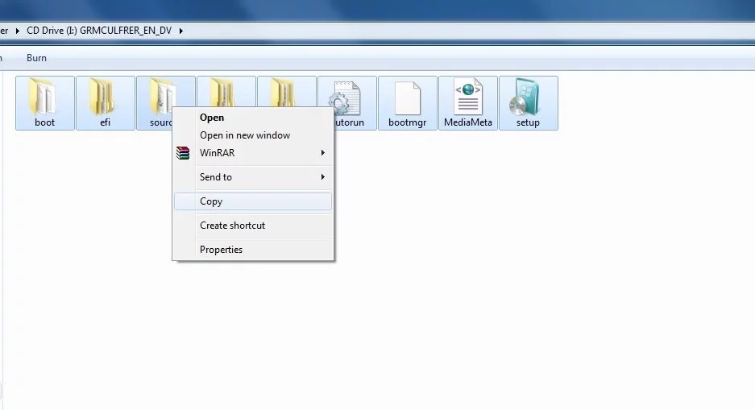
Task: Click the WinRAR books icon in context menu
Action: (184, 153)
